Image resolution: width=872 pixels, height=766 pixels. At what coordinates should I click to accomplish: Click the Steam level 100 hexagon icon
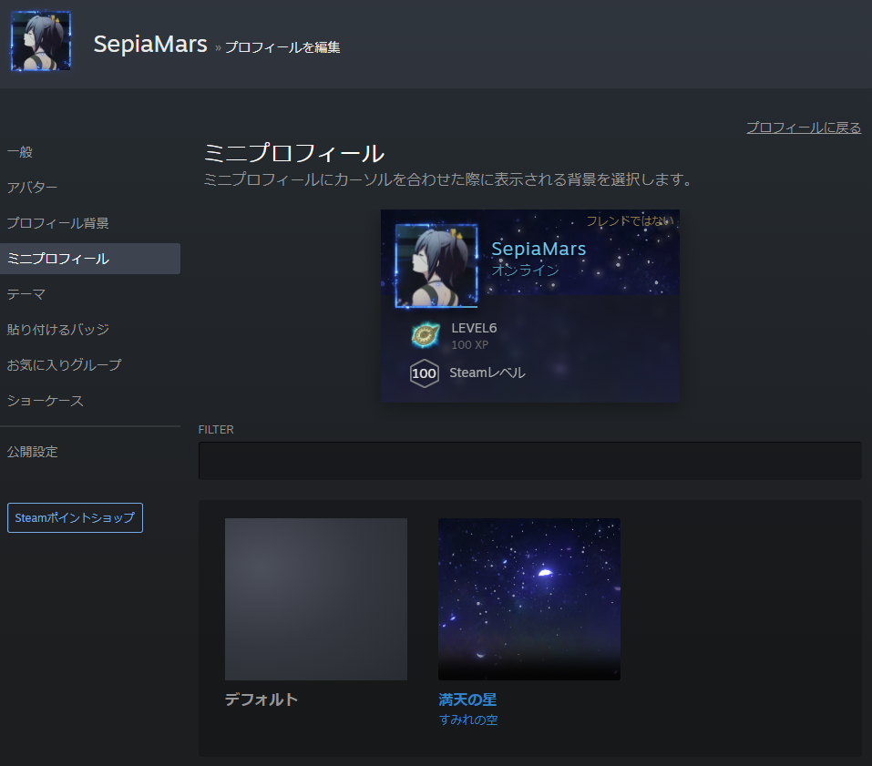(425, 373)
